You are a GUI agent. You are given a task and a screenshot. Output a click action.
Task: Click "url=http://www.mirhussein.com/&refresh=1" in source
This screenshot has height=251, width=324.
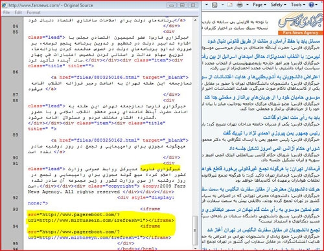click(86, 221)
